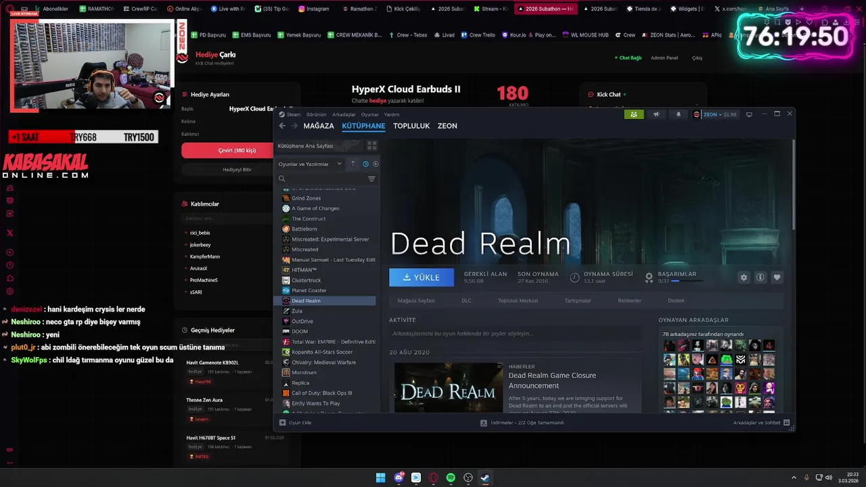Open the downloads icon at bottom bar

(484, 423)
